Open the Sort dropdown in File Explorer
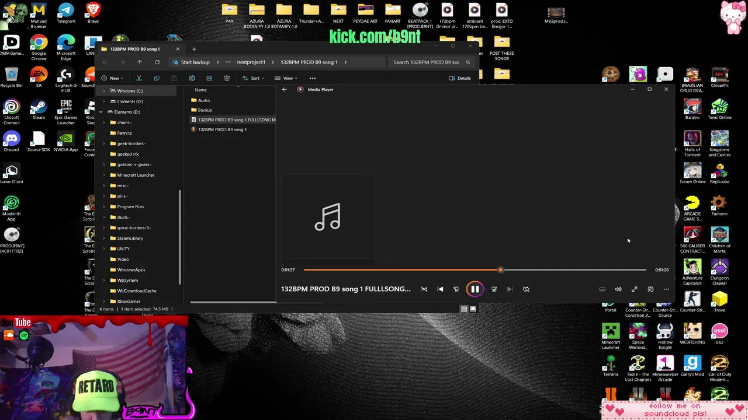This screenshot has width=748, height=420. (254, 78)
